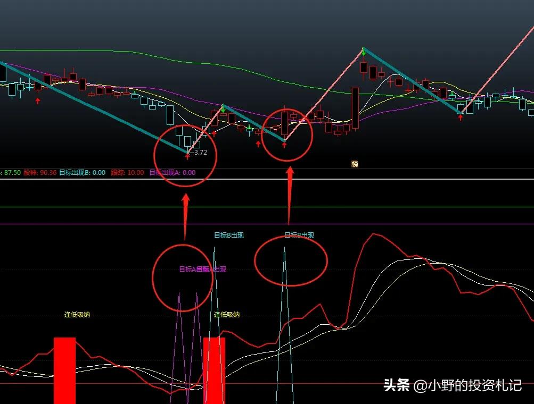The image size is (534, 404).
Task: Select the 3.72 low price label
Action: [201, 153]
